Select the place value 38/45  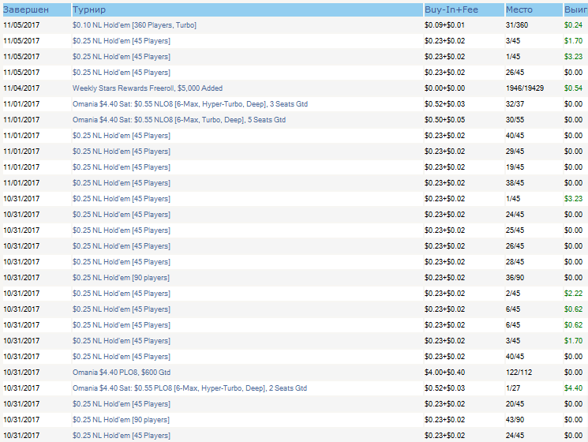[x=515, y=183]
